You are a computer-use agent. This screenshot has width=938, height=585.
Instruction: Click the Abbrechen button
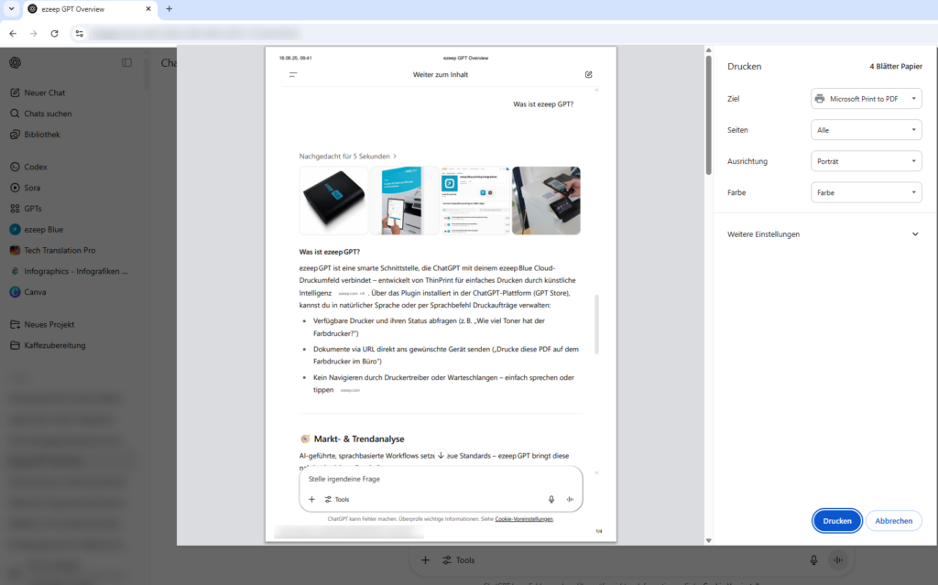pyautogui.click(x=894, y=521)
